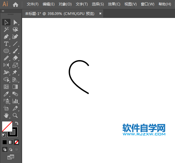Select the Pen tool
This screenshot has height=163, width=175.
click(6, 36)
